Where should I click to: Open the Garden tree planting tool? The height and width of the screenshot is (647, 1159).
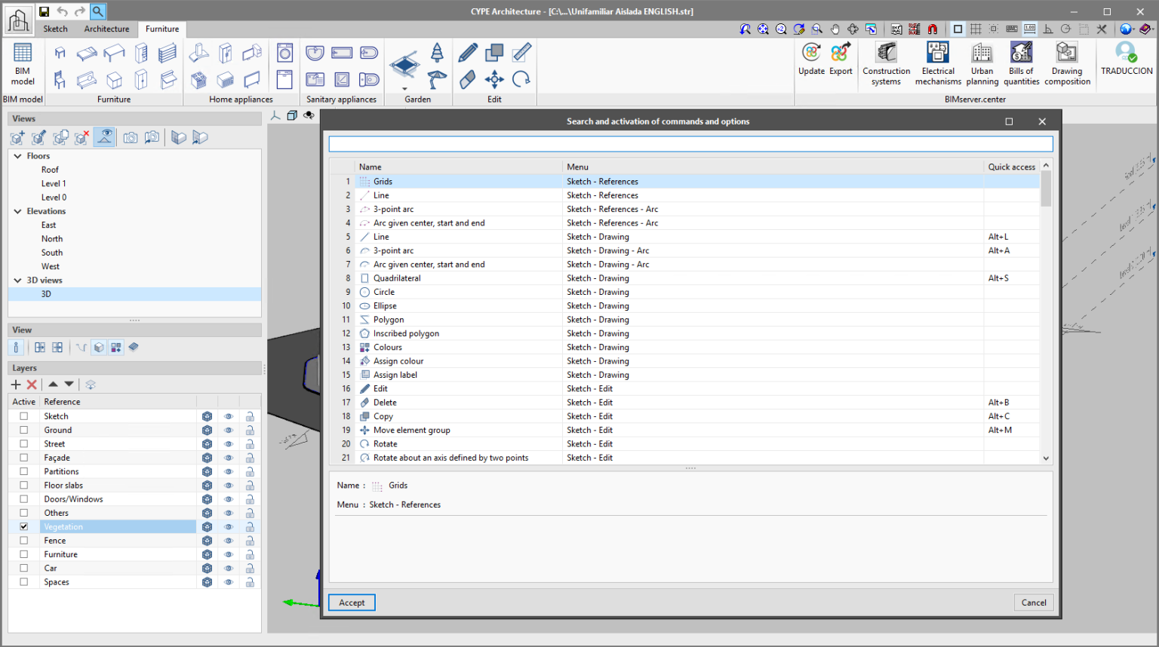click(x=436, y=50)
